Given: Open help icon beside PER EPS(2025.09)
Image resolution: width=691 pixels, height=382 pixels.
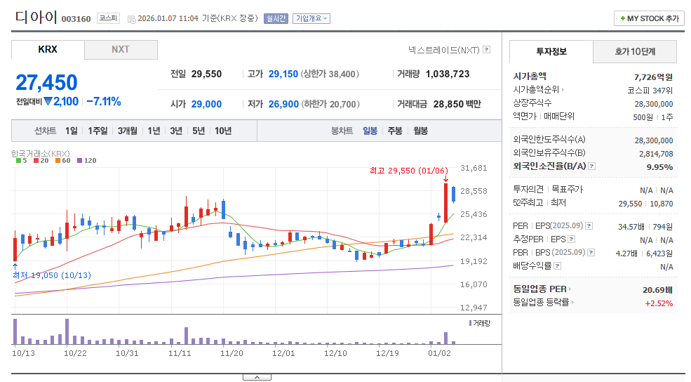Looking at the screenshot, I should pyautogui.click(x=589, y=226).
